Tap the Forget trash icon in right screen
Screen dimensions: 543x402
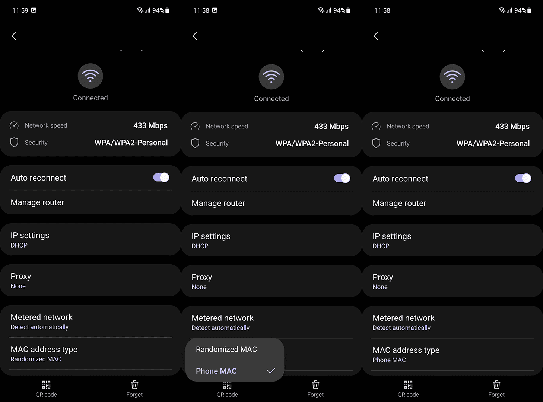[x=496, y=385]
